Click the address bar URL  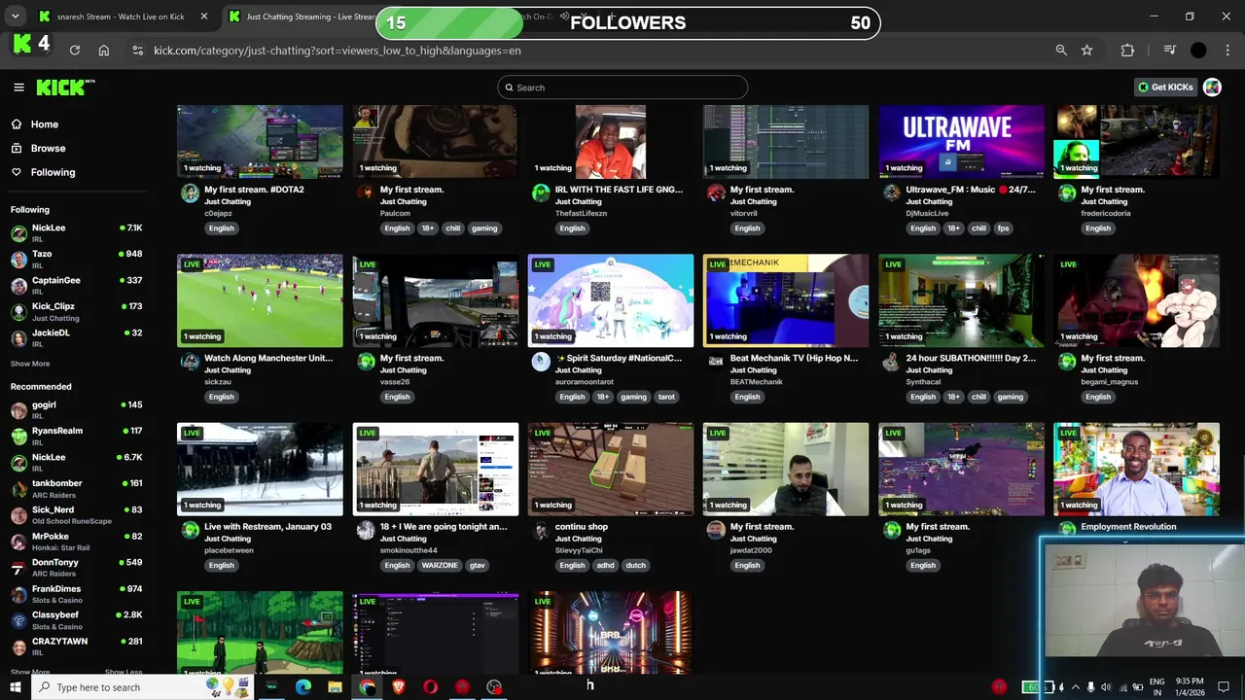[337, 51]
